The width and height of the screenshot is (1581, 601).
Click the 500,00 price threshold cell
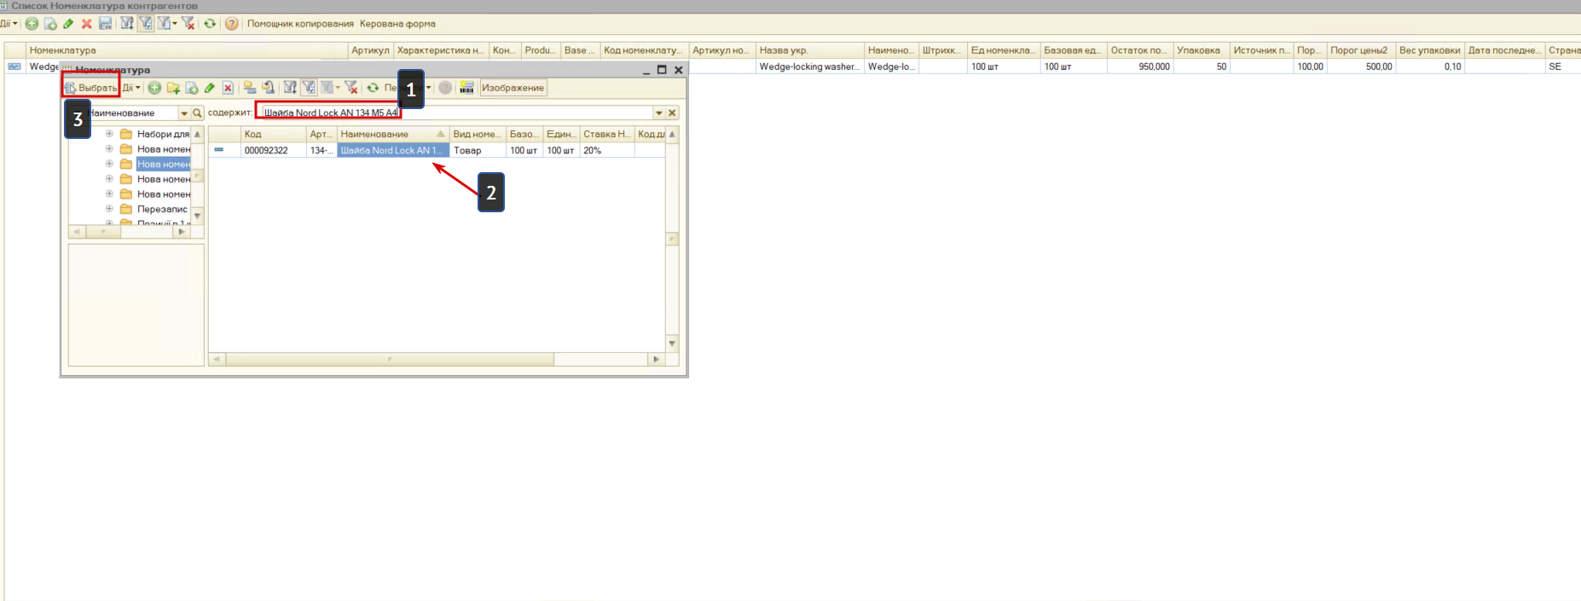pyautogui.click(x=1361, y=66)
